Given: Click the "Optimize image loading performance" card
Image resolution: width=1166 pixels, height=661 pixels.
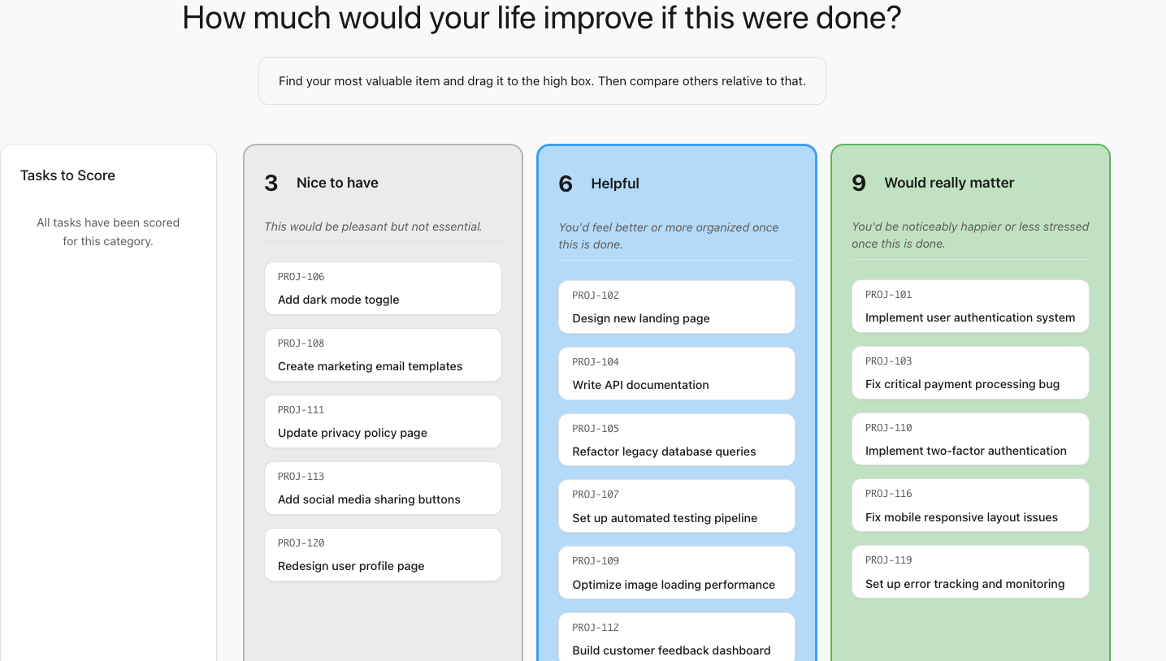Looking at the screenshot, I should [x=676, y=572].
